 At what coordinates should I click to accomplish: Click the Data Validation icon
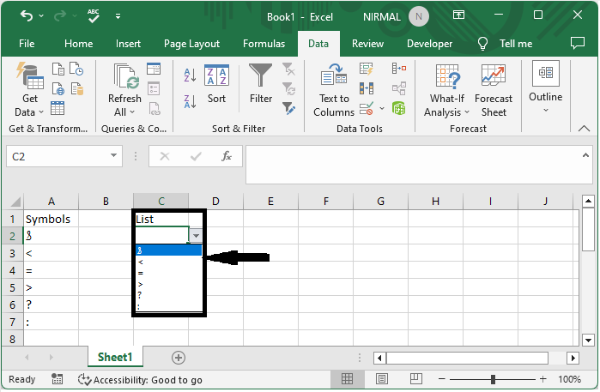pyautogui.click(x=367, y=108)
